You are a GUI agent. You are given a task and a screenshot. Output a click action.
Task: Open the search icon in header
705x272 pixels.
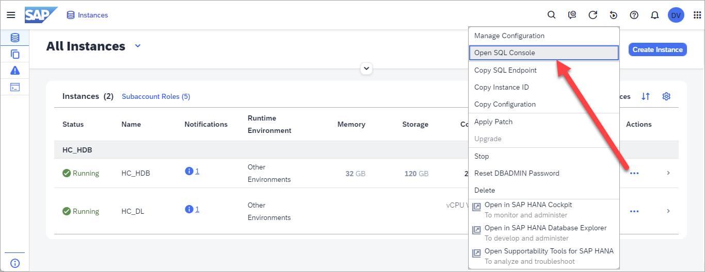551,15
